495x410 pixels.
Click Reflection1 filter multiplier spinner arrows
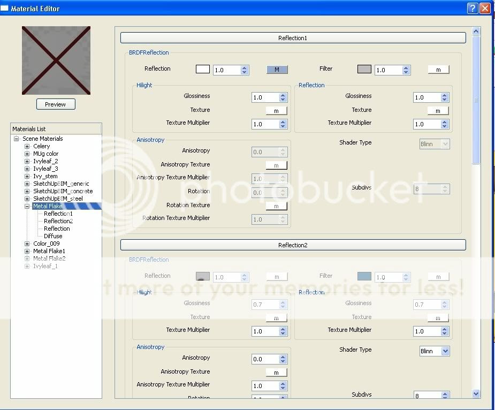[406, 70]
